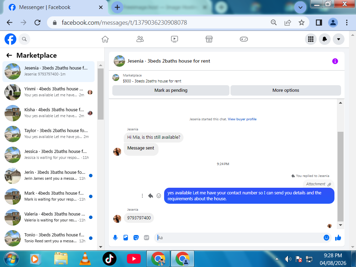React with the smiley icon on sent message

pos(159,196)
